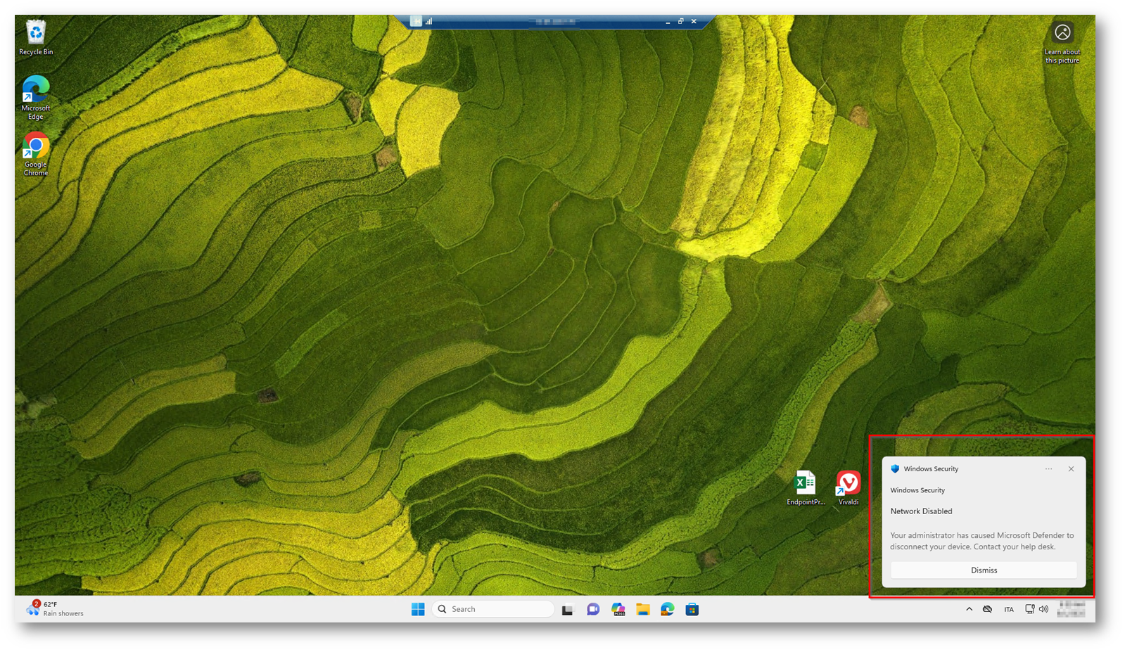Open File Explorer from the taskbar
The width and height of the screenshot is (1125, 652).
[642, 609]
